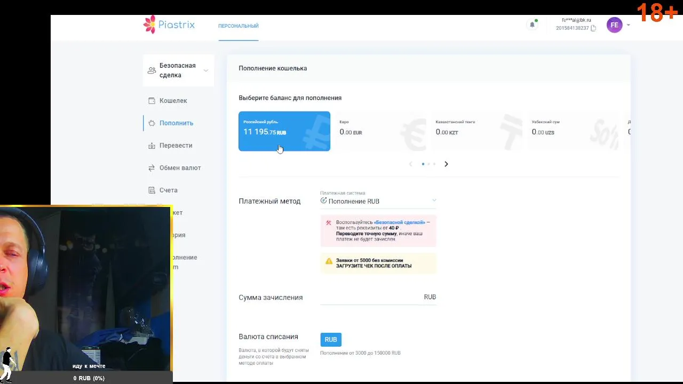Click the 11 195.75 RUB balance value
The height and width of the screenshot is (384, 683).
pyautogui.click(x=265, y=132)
